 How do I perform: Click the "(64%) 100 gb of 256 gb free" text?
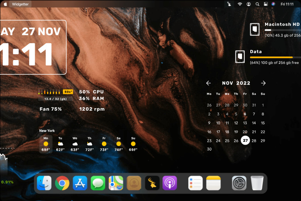[x=274, y=63]
